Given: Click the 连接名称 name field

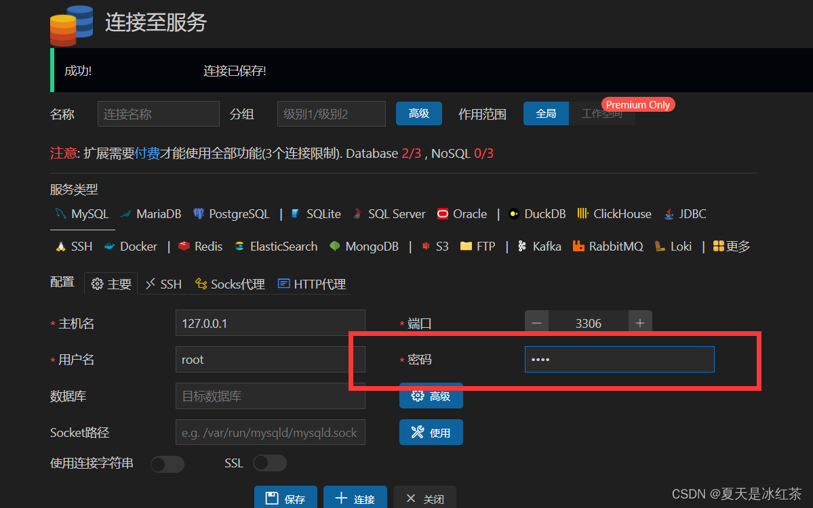Looking at the screenshot, I should pos(158,114).
